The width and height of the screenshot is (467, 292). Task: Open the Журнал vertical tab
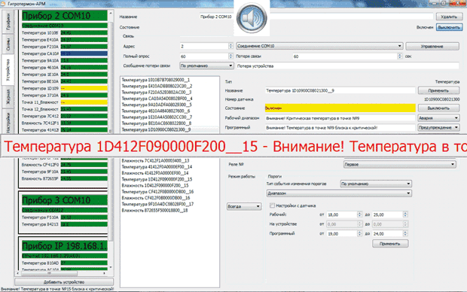pyautogui.click(x=8, y=97)
